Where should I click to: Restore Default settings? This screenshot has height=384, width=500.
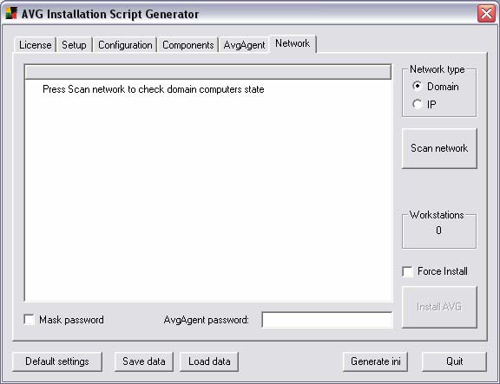(57, 361)
